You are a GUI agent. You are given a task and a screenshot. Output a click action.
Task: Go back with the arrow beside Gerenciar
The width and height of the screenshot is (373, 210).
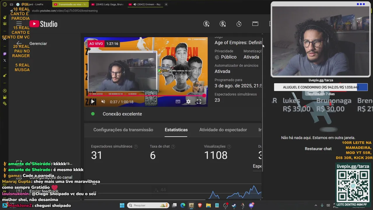tap(19, 43)
